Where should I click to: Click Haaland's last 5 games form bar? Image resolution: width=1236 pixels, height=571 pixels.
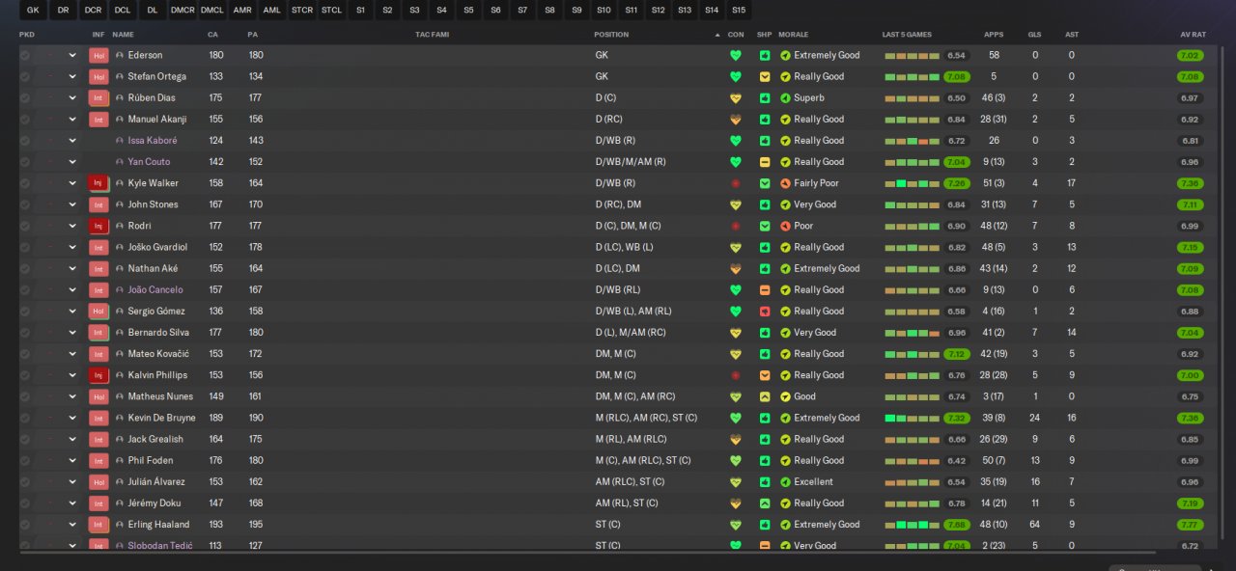912,525
